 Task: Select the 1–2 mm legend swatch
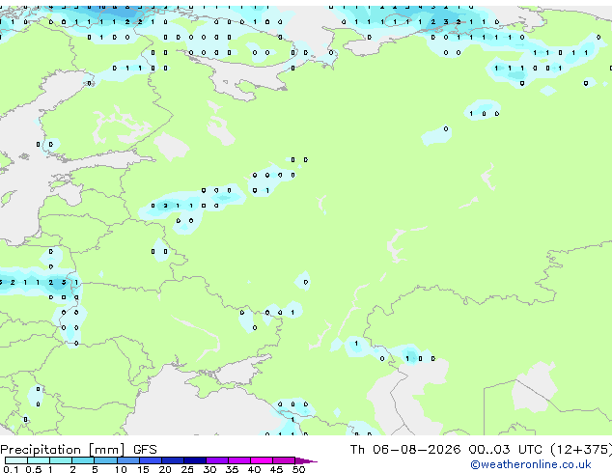click(61, 460)
